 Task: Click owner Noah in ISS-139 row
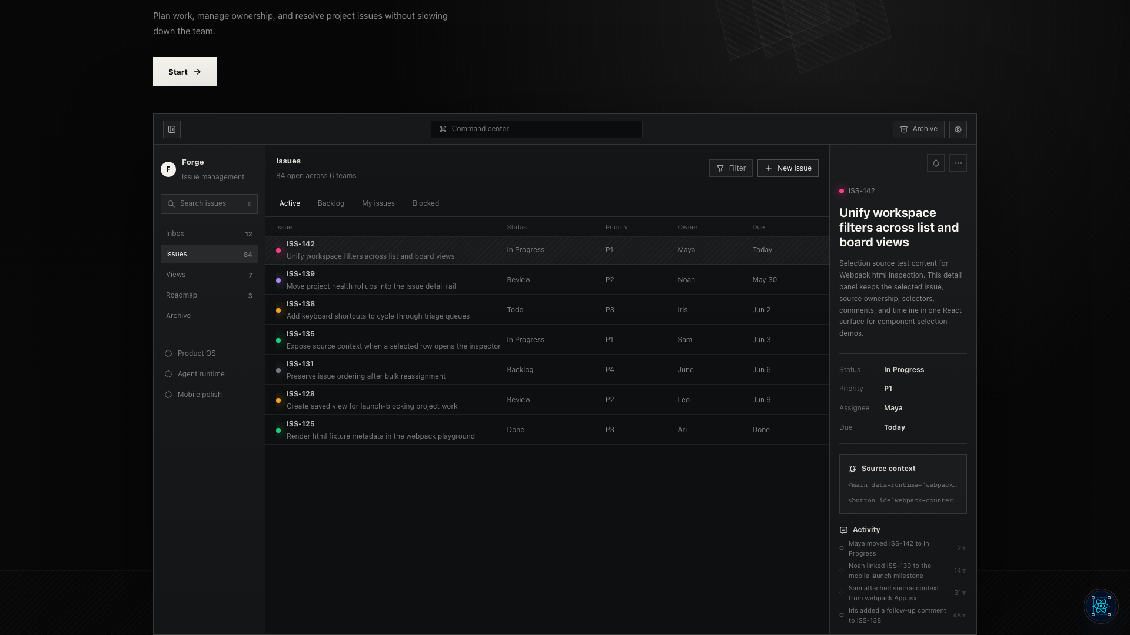(x=686, y=280)
